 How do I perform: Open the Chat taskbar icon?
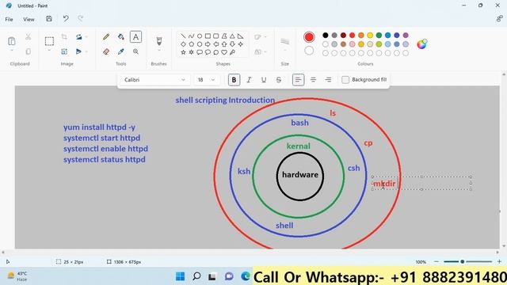(x=229, y=276)
